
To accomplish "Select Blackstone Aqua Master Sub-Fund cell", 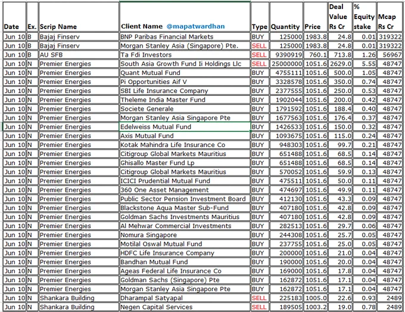I will point(185,208).
